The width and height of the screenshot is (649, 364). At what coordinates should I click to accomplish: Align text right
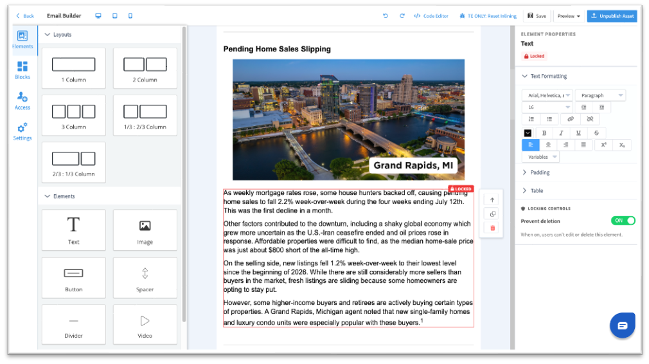565,145
